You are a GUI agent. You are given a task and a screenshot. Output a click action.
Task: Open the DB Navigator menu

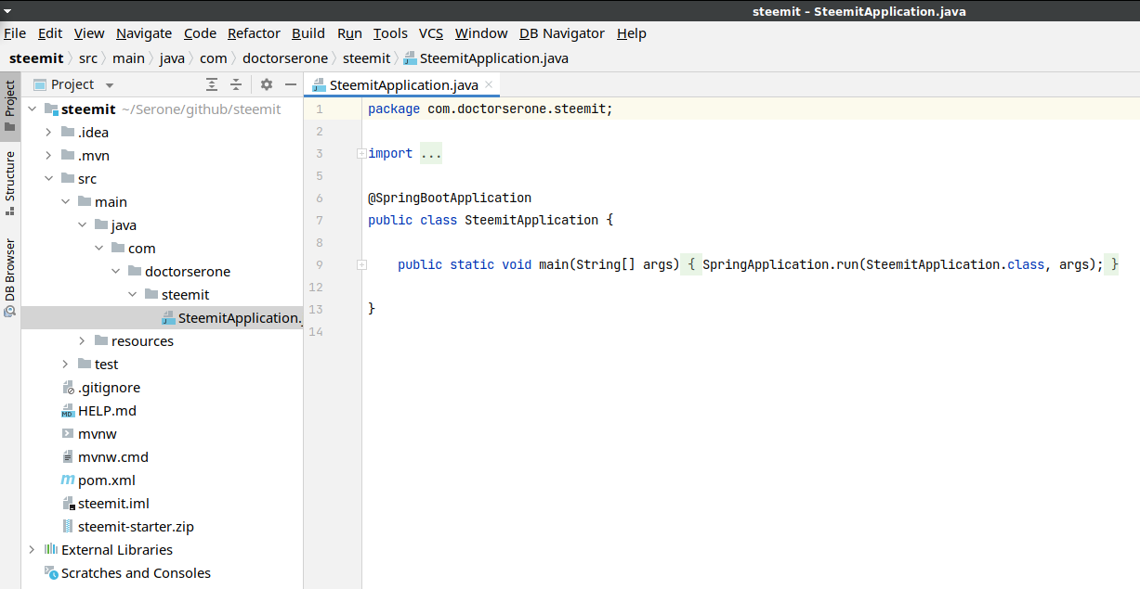[561, 33]
